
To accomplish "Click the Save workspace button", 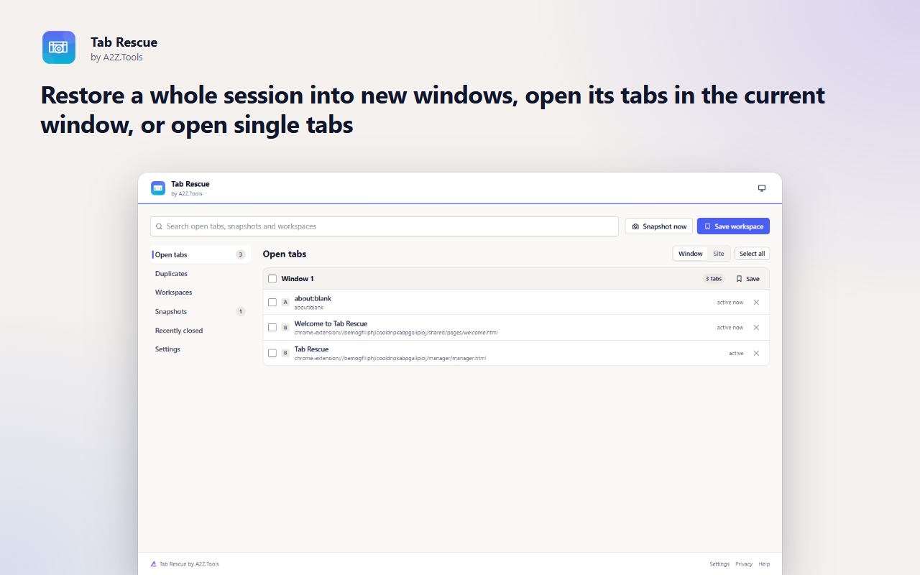I will tap(733, 226).
